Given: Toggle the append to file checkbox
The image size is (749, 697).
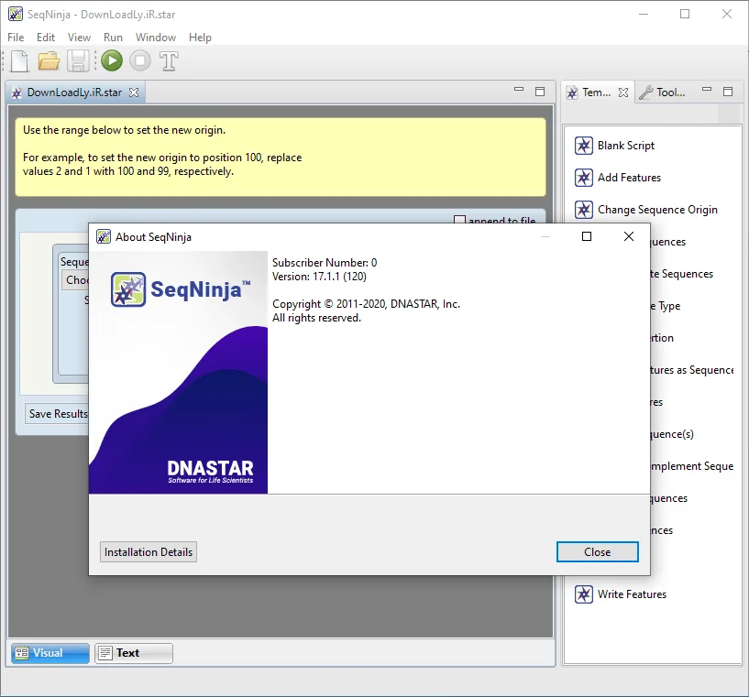Looking at the screenshot, I should click(459, 220).
